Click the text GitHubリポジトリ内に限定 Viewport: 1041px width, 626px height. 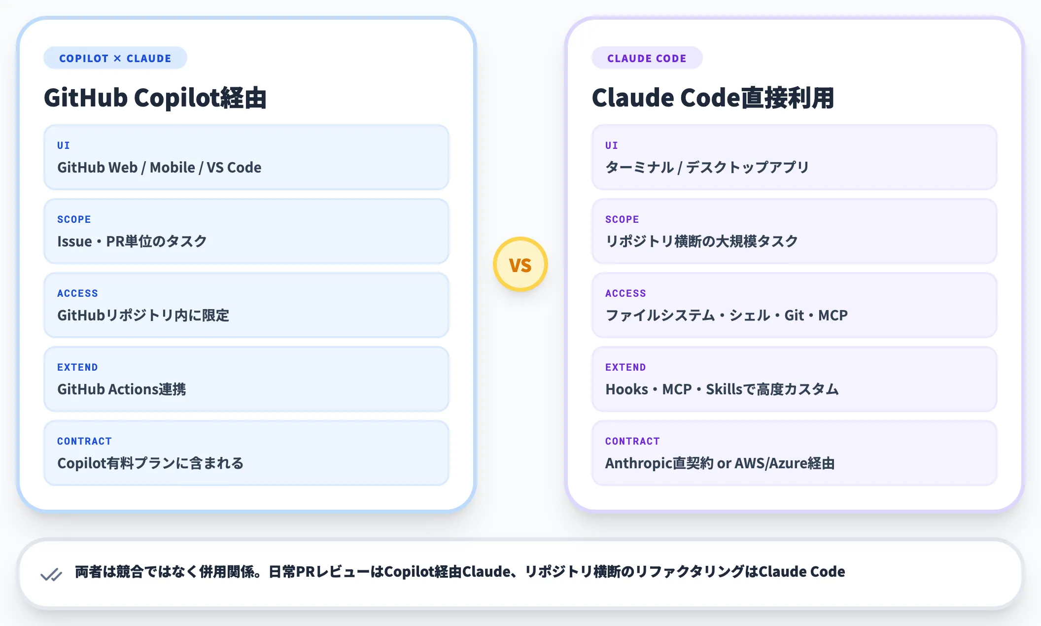(143, 315)
